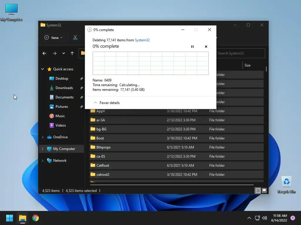The height and width of the screenshot is (225, 301).
Task: Click the Boot folder icon
Action: (x=93, y=138)
